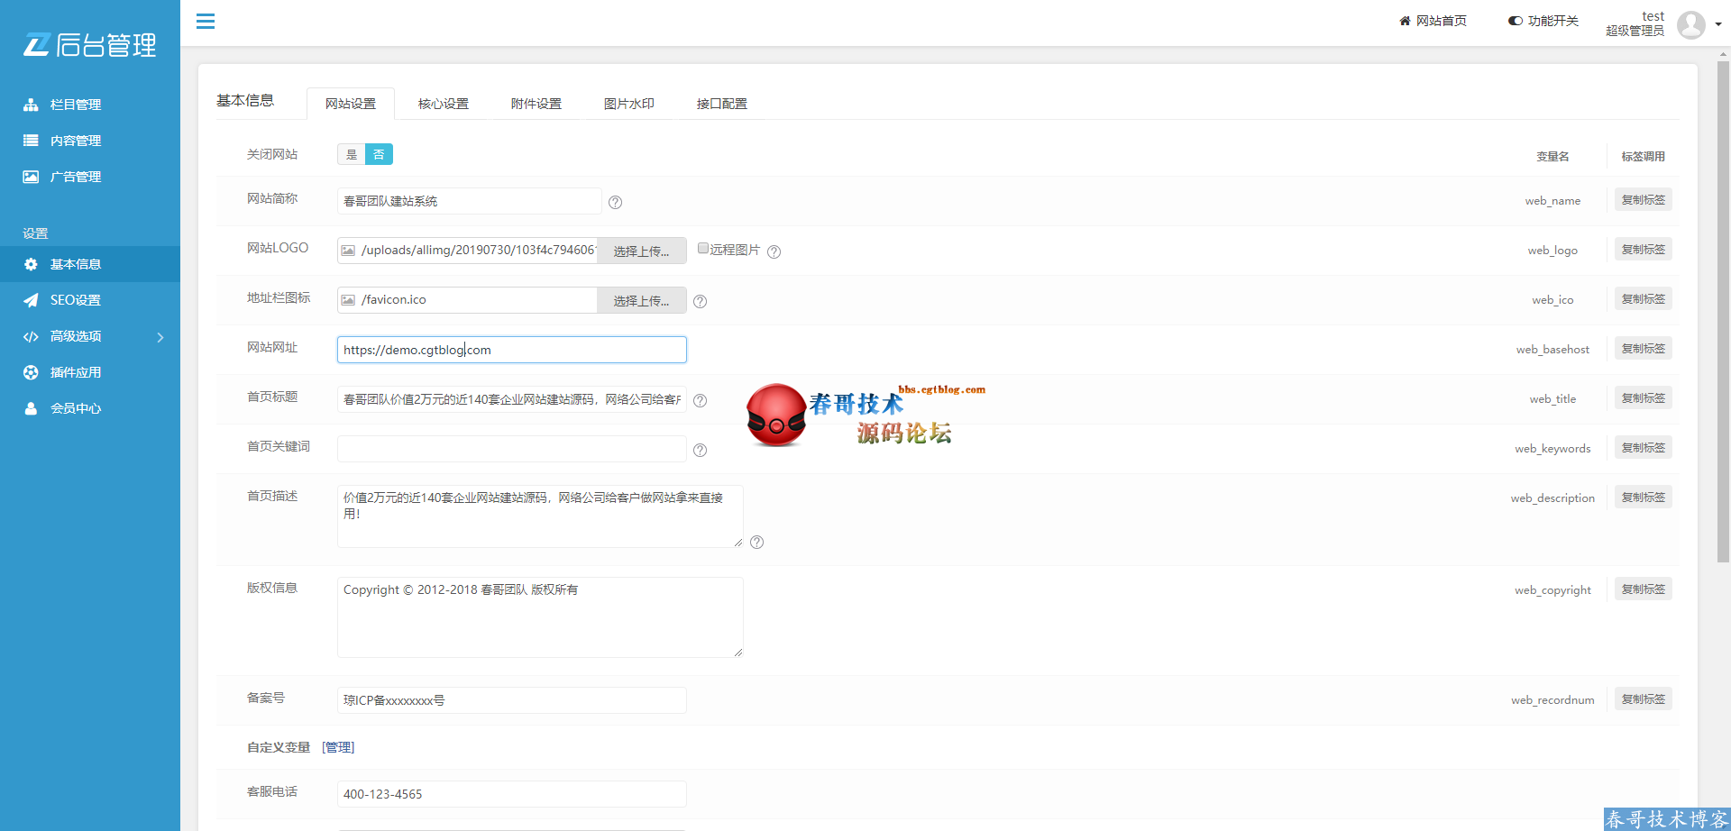Click help icon for 首页描述

click(x=757, y=543)
